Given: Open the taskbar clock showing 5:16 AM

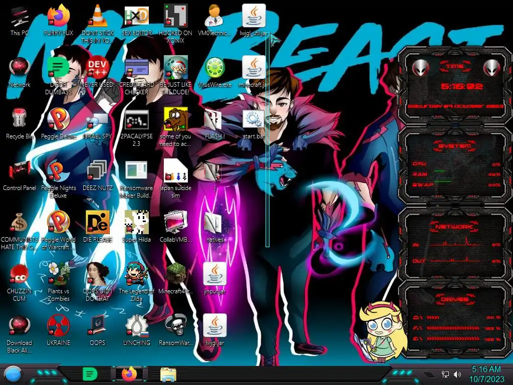Looking at the screenshot, I should point(486,374).
